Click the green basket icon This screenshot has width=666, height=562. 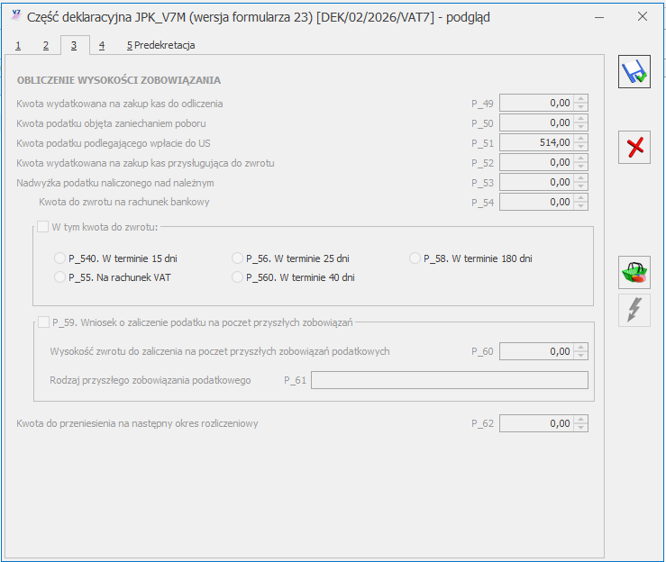[x=634, y=272]
